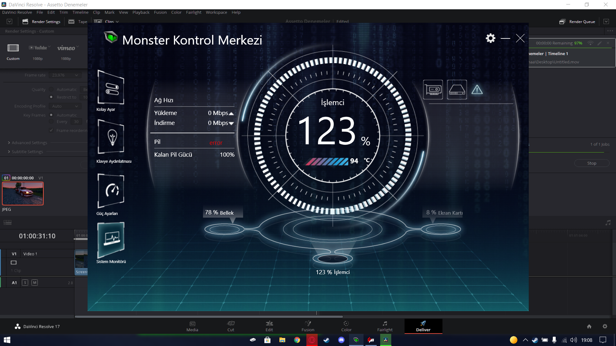Open the DaVinci Resolve menu
Screen dimensions: 616x346
pos(17,12)
